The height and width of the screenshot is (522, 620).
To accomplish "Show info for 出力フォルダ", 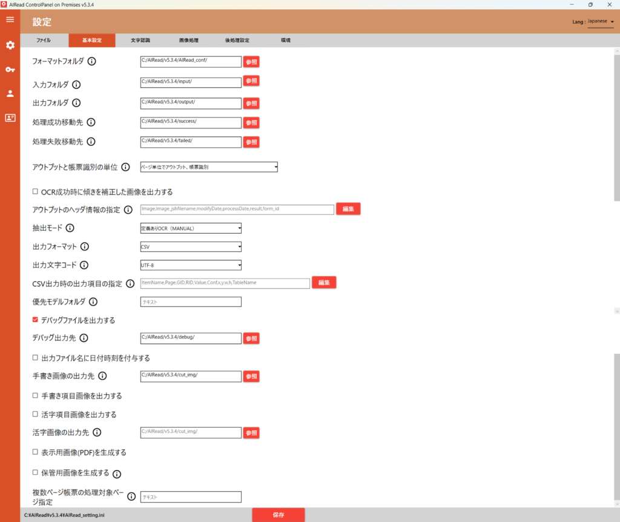I will 76,103.
